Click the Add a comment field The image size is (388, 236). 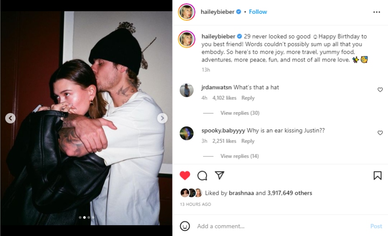point(276,226)
